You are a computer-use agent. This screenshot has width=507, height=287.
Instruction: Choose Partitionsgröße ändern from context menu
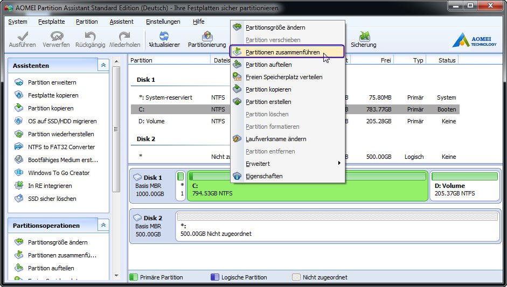288,27
